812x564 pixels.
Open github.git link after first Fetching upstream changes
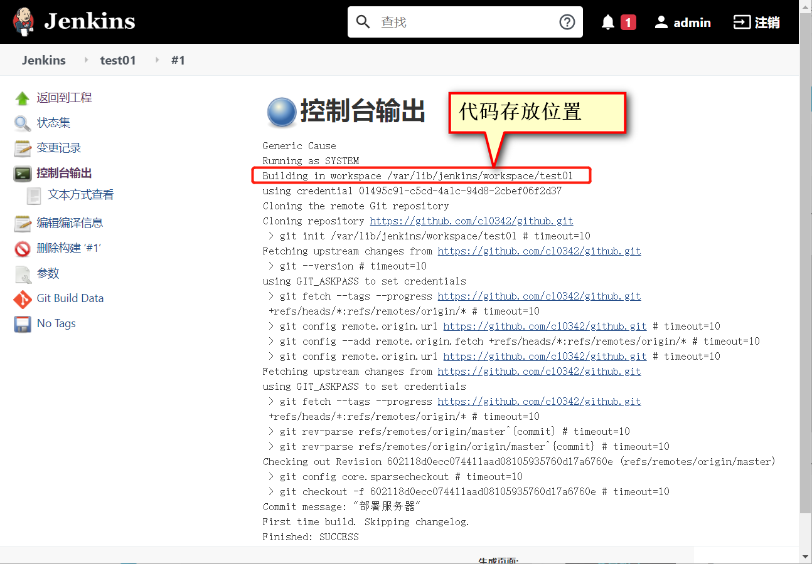(539, 251)
